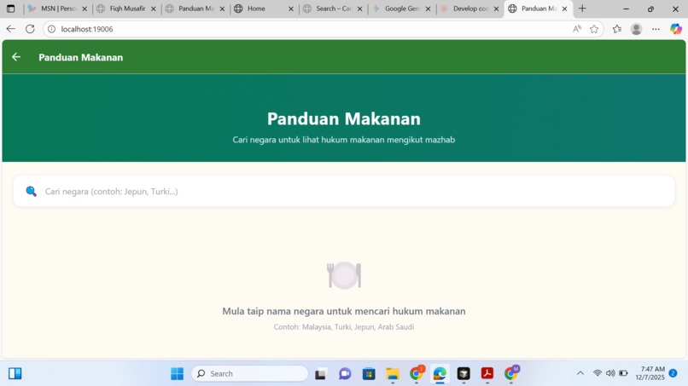688x386 pixels.
Task: Open the Chrome profile icon at taskbar right
Action: coord(511,373)
